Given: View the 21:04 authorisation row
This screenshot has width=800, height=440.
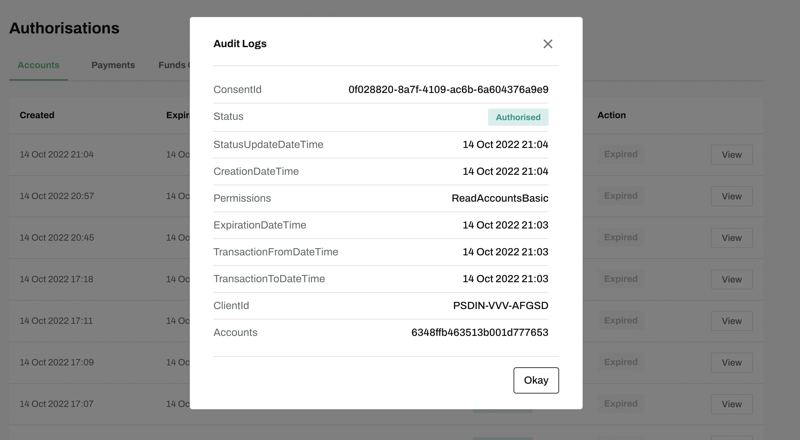Looking at the screenshot, I should [x=731, y=155].
